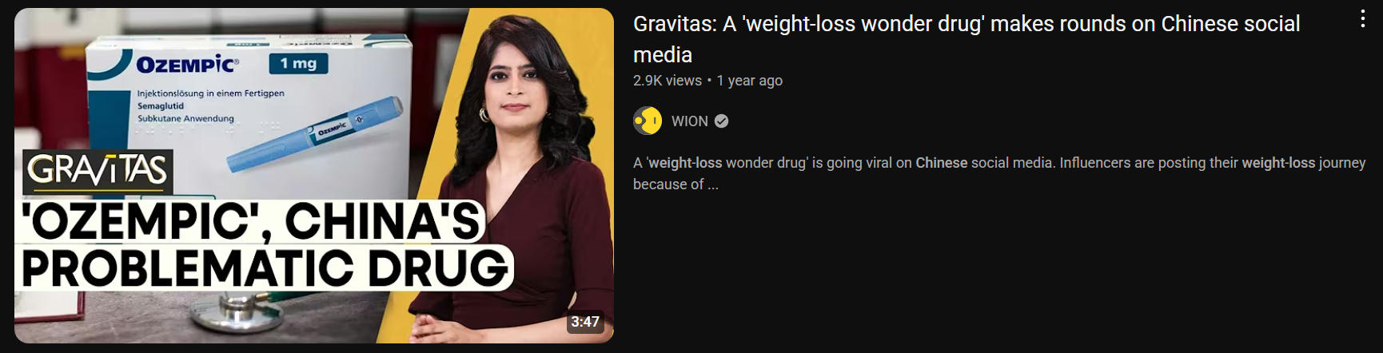1383x353 pixels.
Task: Click the GRAVITAS logo on the thumbnail
Action: (98, 172)
